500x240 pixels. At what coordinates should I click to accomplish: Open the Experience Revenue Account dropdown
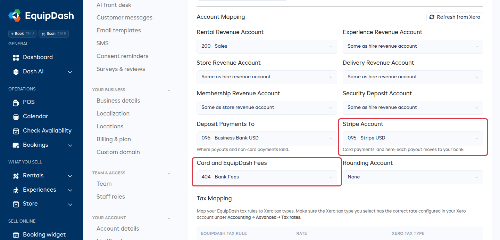(413, 46)
